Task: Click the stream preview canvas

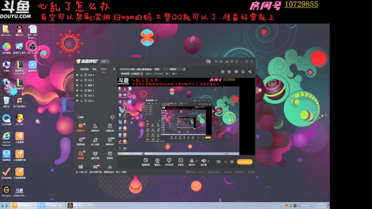Action: [x=186, y=117]
